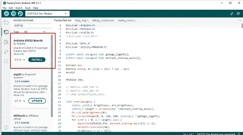Install the Arduino ESP32 Boards package

coord(37,60)
